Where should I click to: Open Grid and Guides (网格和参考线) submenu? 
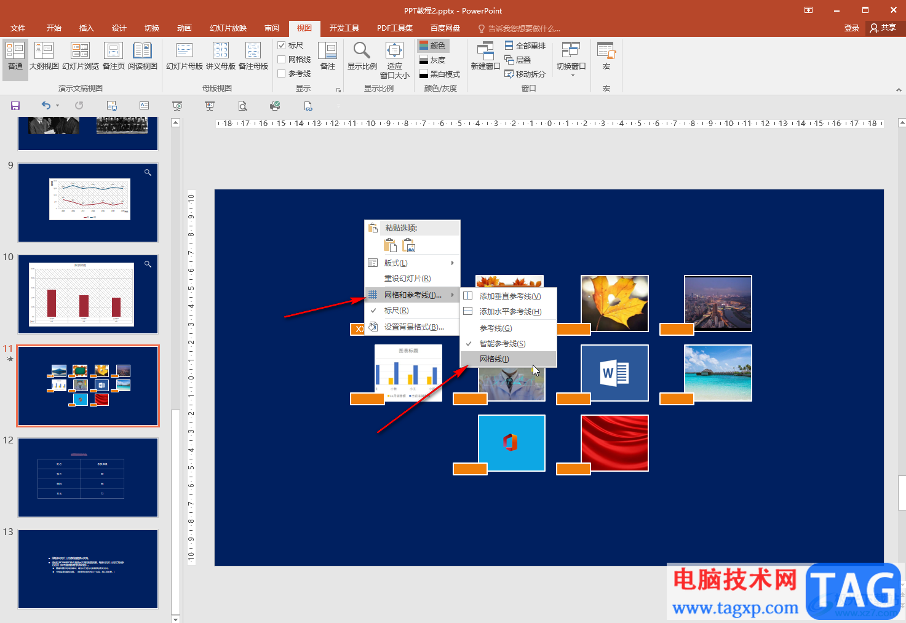(412, 295)
